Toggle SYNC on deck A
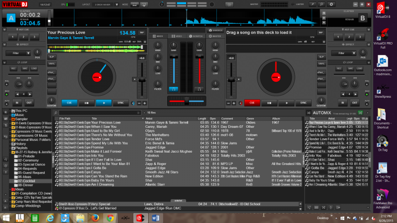 pos(121,103)
